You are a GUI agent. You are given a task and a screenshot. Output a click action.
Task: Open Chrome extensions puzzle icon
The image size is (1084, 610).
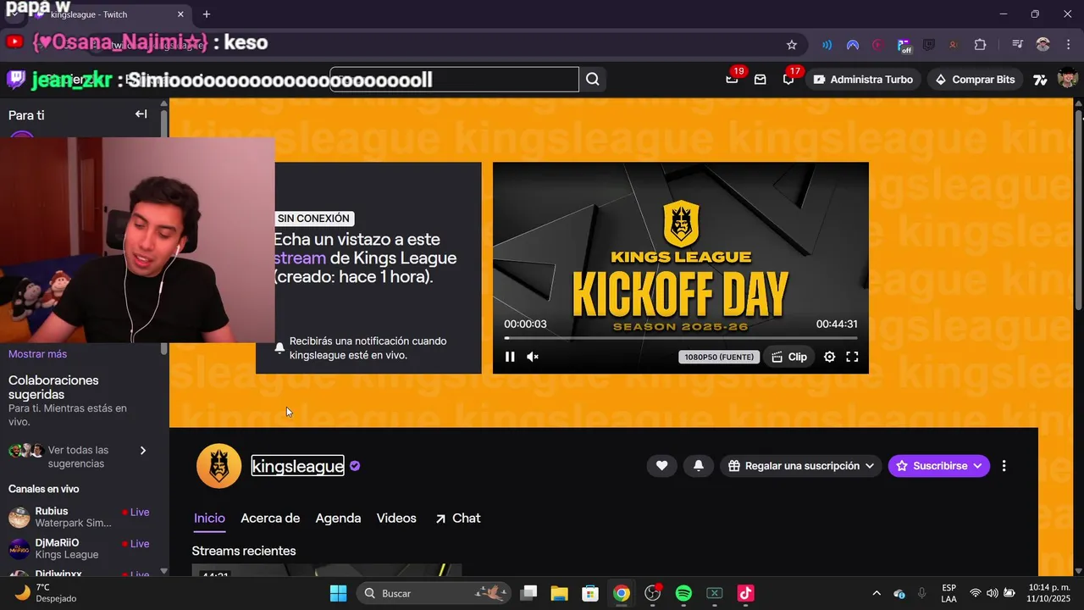(x=980, y=45)
